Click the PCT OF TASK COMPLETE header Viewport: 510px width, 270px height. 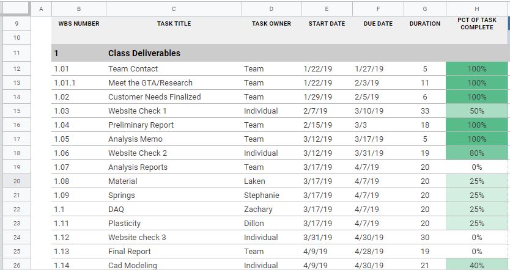(x=476, y=24)
